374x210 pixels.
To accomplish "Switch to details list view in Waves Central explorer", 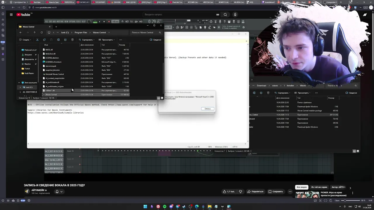I will click(159, 98).
